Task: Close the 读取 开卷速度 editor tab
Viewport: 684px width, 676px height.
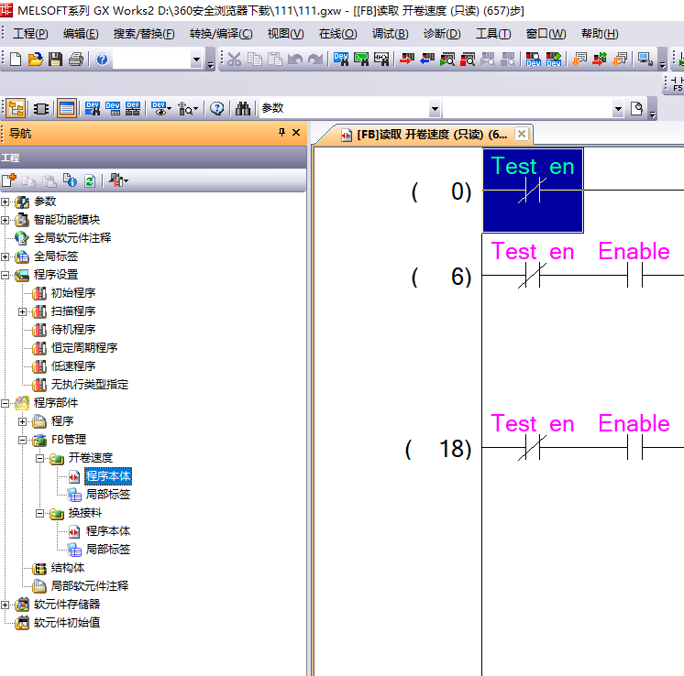Action: (x=522, y=134)
